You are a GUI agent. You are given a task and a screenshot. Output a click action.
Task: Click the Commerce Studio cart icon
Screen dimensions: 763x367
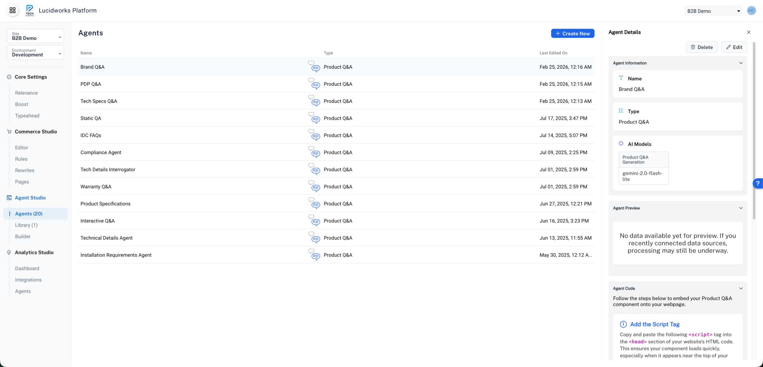point(9,132)
